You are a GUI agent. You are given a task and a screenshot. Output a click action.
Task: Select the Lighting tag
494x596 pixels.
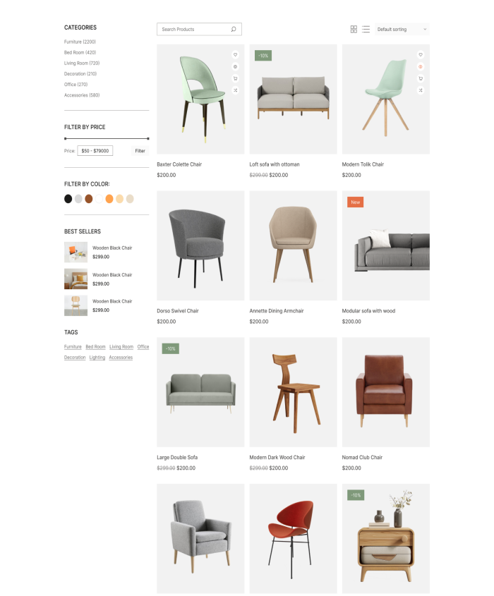coord(97,358)
